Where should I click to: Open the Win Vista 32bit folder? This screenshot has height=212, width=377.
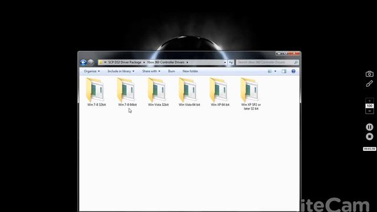[158, 92]
